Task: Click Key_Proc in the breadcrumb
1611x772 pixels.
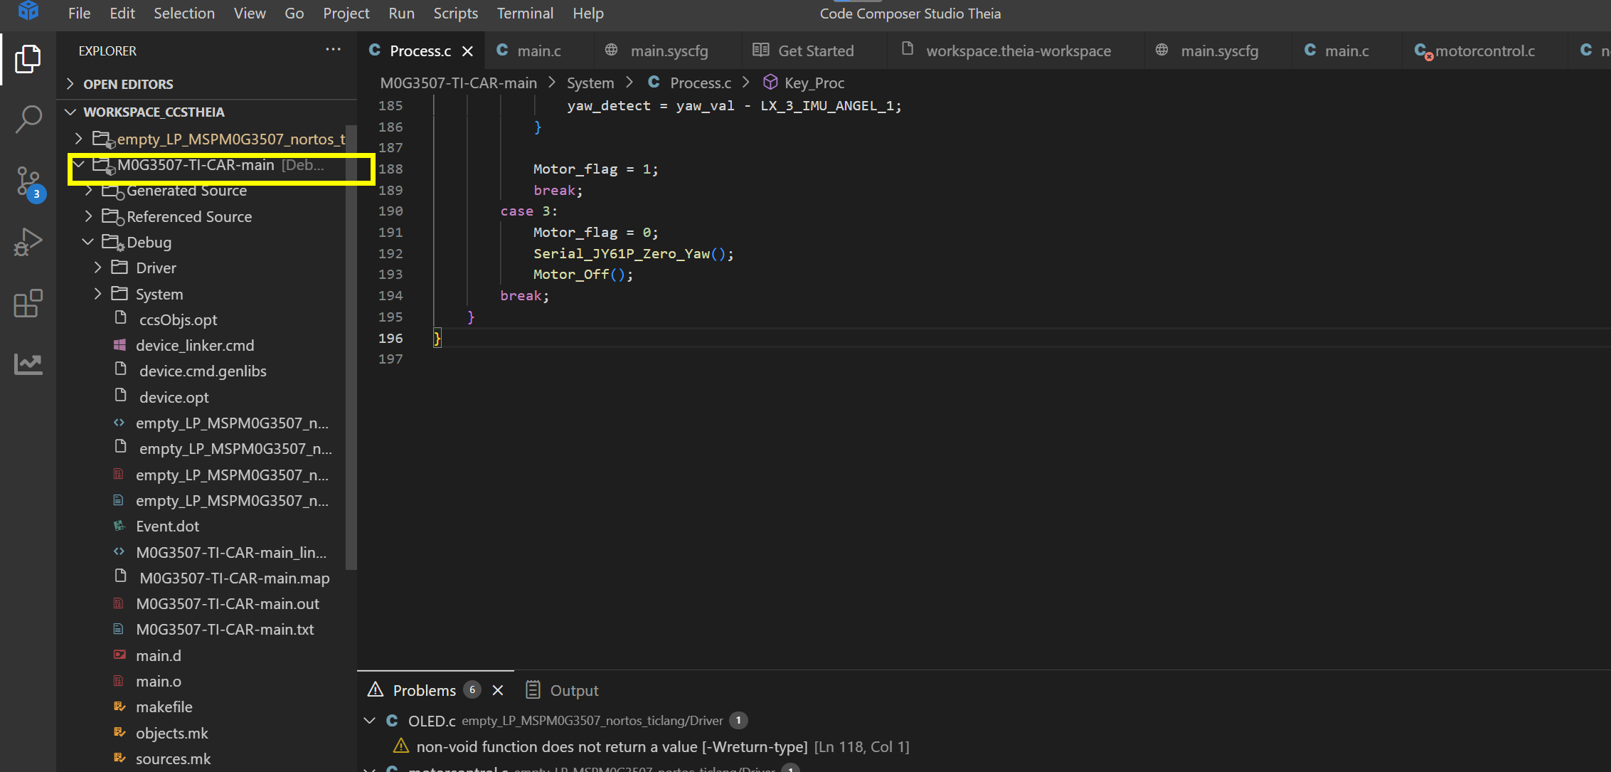Action: point(814,83)
